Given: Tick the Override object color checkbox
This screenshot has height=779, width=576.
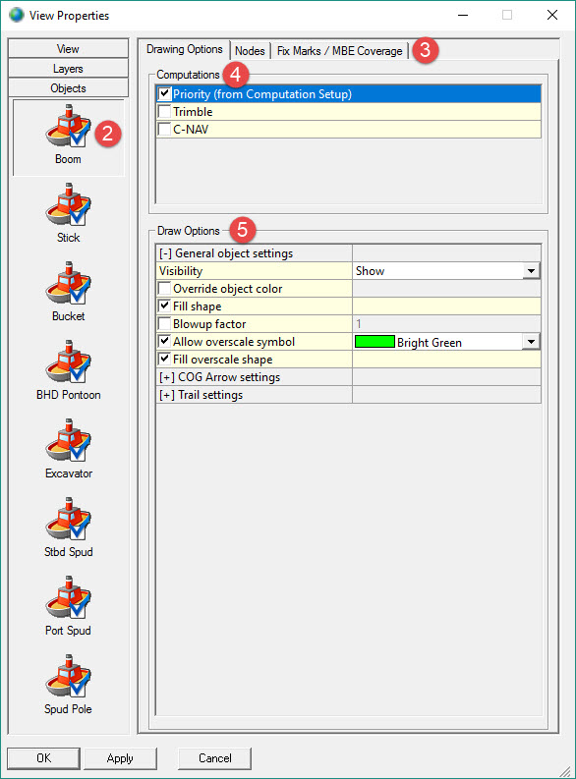Looking at the screenshot, I should [x=164, y=288].
